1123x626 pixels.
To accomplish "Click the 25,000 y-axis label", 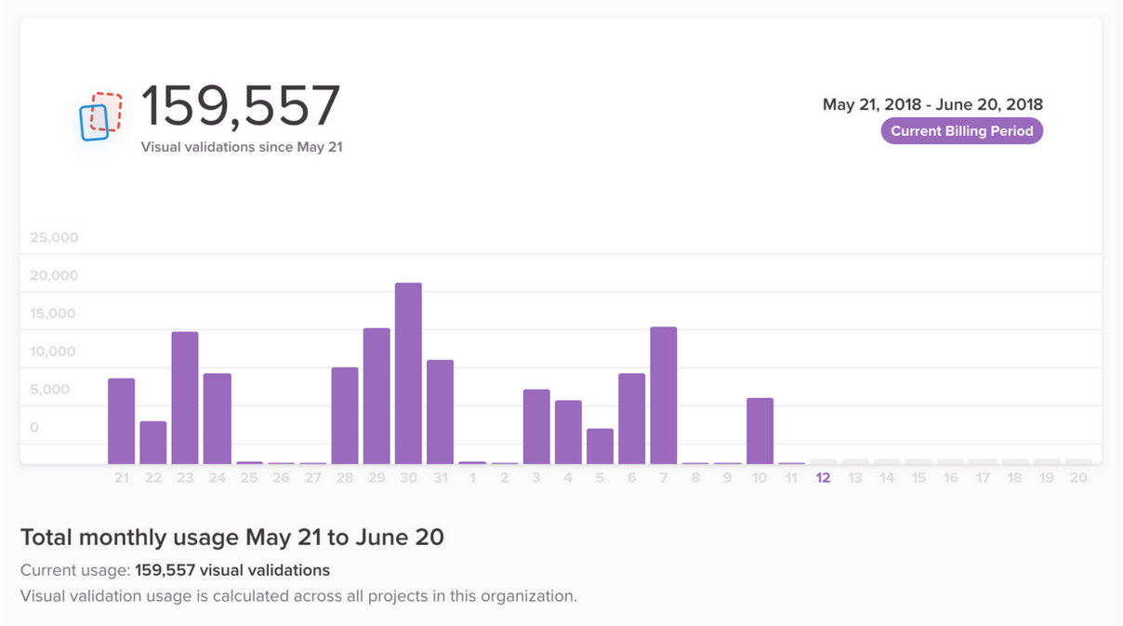I will coord(54,237).
